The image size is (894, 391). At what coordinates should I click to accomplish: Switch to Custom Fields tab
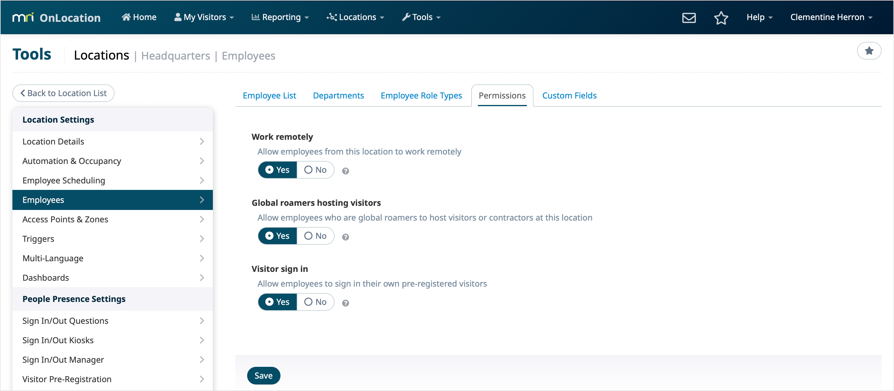coord(569,96)
